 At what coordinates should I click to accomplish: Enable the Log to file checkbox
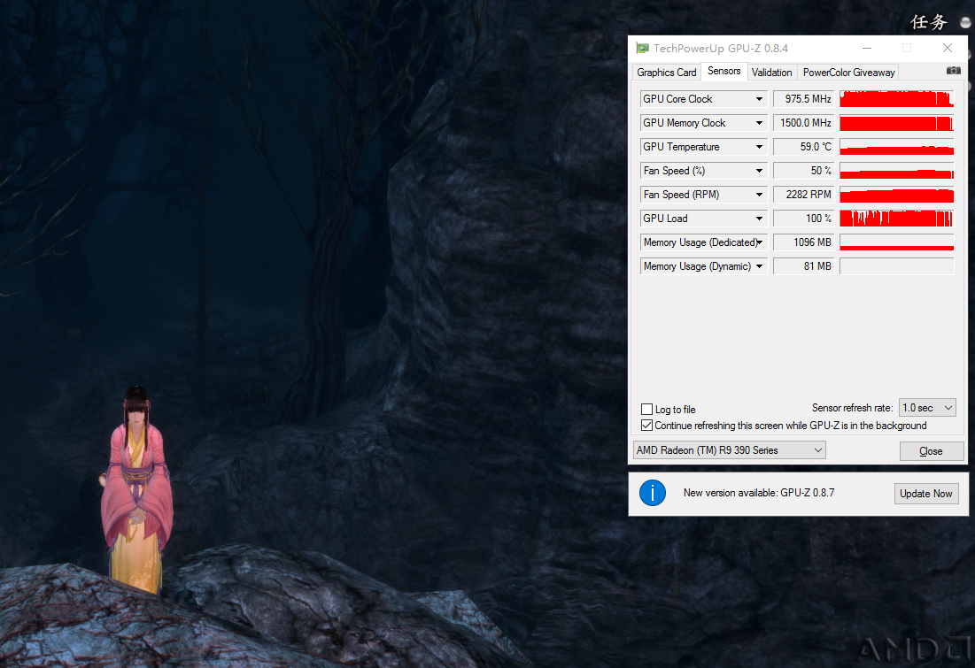tap(646, 409)
